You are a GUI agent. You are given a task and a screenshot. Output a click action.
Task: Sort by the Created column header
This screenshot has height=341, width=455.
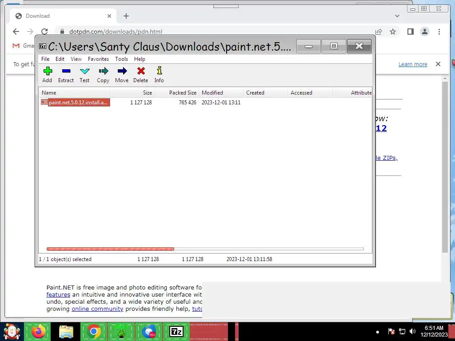pos(266,93)
